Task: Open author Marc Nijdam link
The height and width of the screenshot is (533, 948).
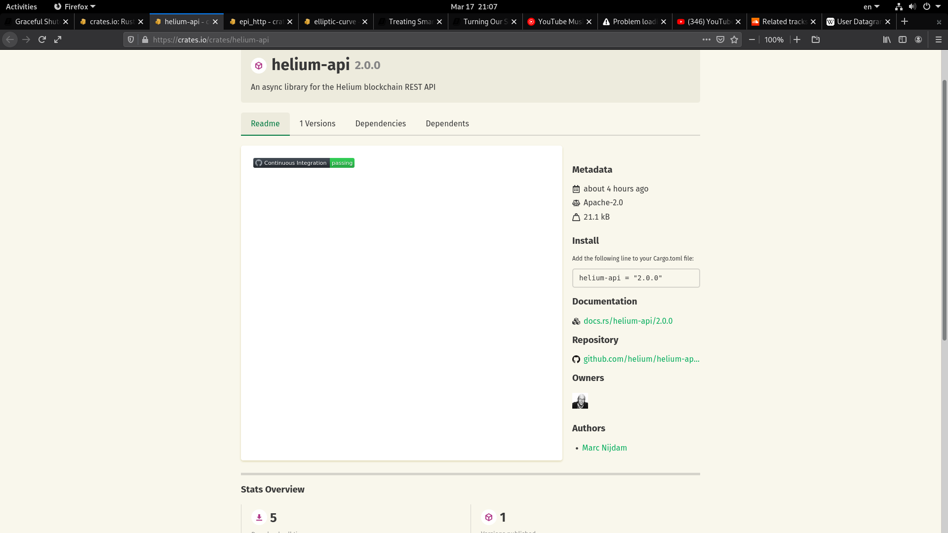Action: pos(604,448)
